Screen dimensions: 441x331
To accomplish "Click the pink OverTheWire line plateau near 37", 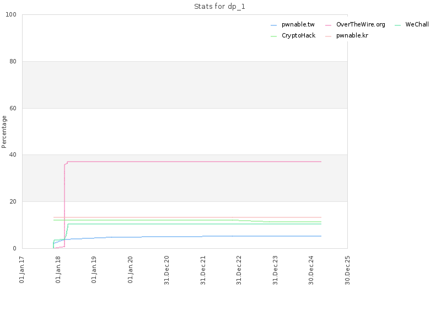I will click(x=194, y=162).
